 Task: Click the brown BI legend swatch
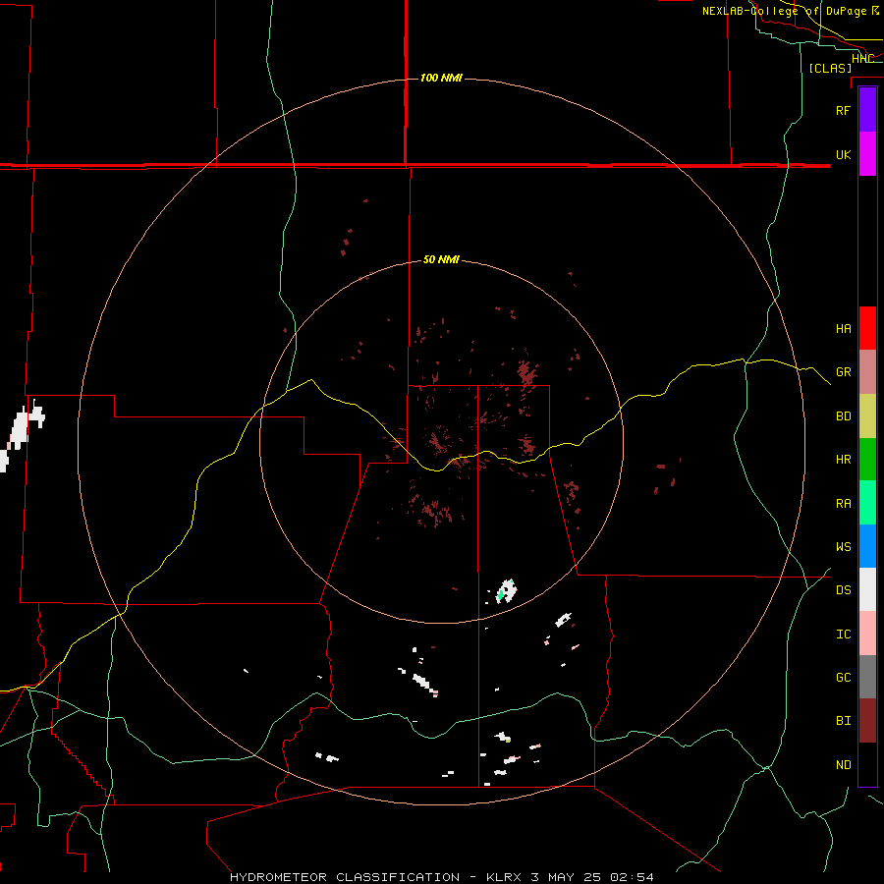tap(867, 721)
